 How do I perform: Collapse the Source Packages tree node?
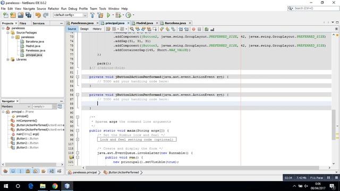click(x=8, y=33)
